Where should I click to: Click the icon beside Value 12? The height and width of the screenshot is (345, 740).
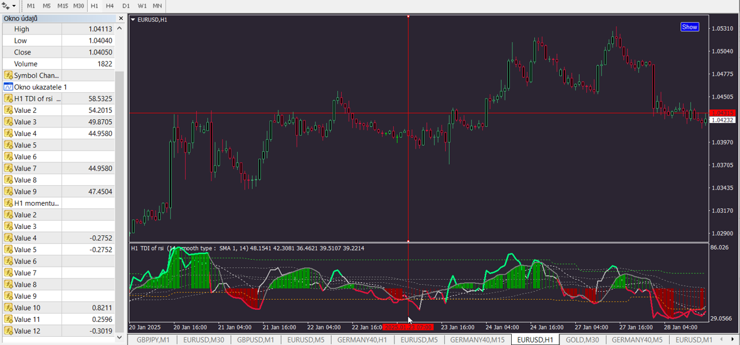click(x=8, y=331)
